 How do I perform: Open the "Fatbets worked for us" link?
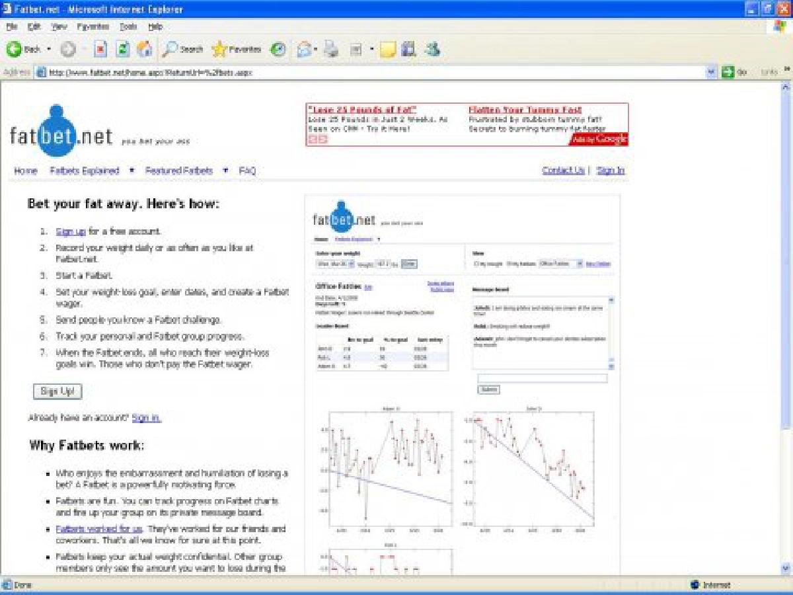click(99, 529)
